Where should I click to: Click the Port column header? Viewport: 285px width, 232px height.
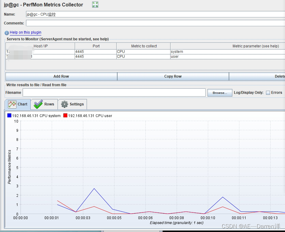pyautogui.click(x=96, y=46)
